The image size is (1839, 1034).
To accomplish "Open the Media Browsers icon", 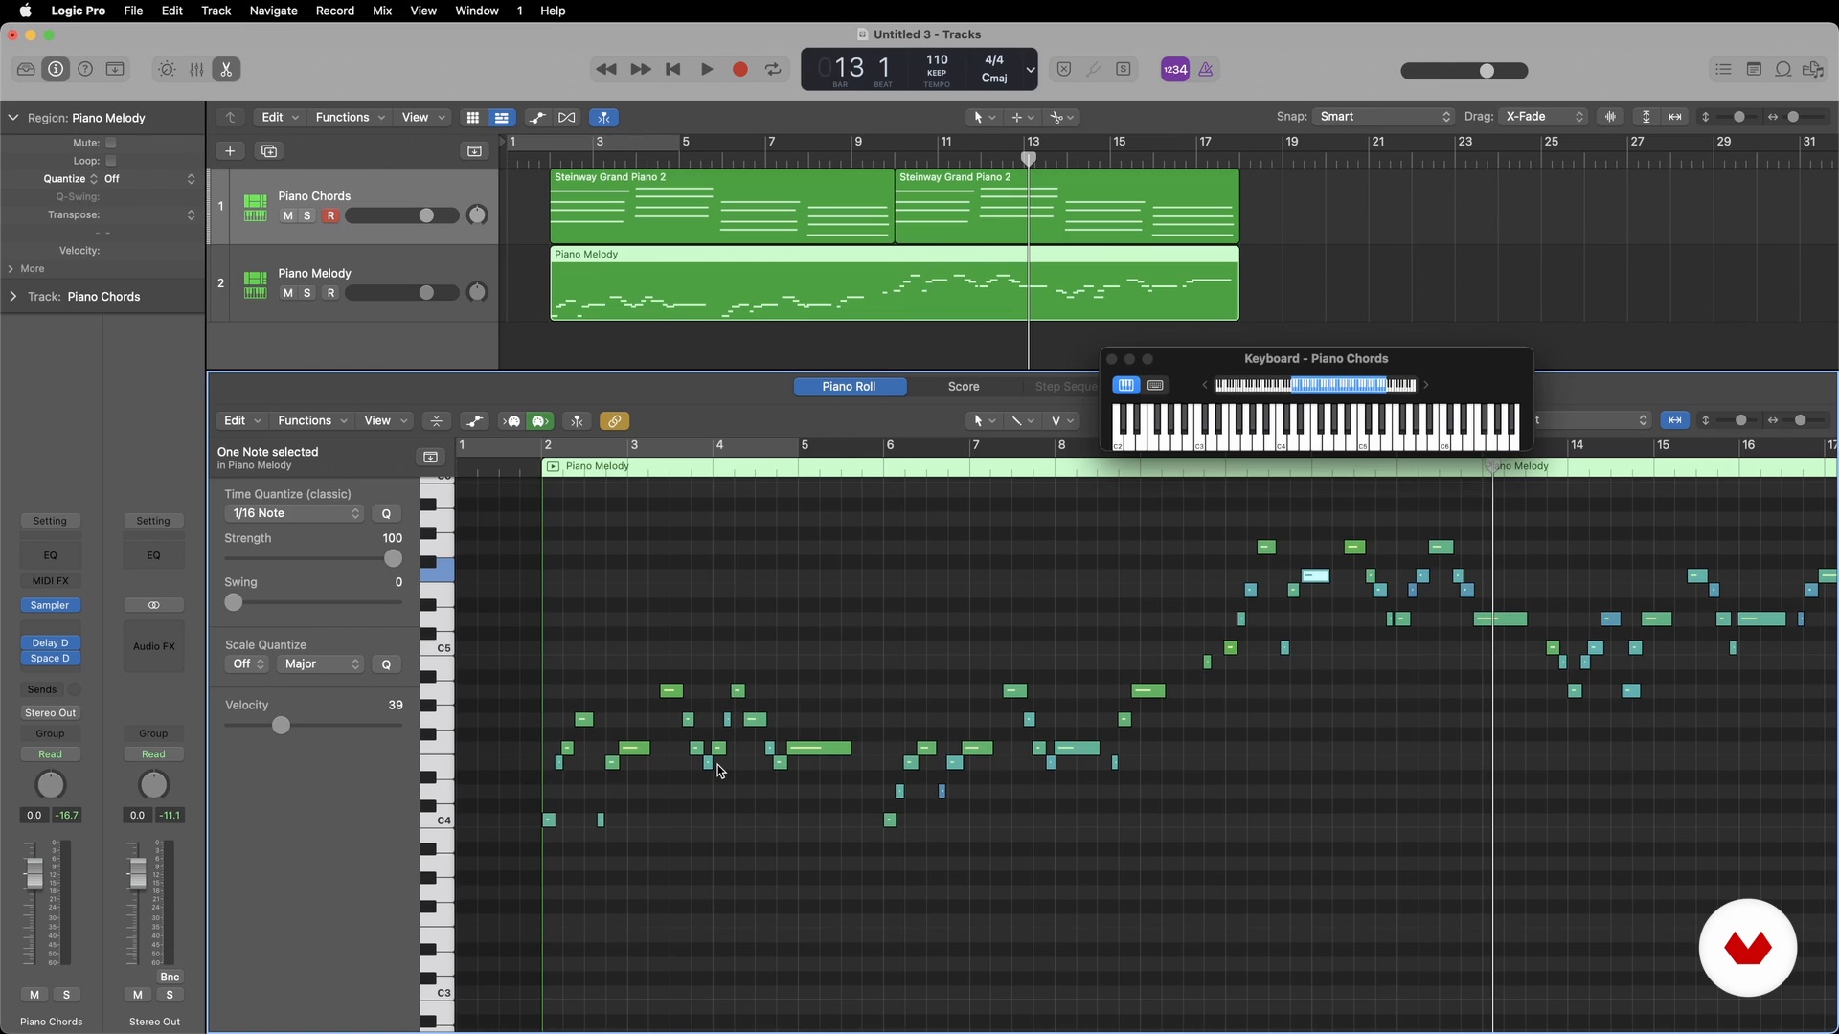I will tap(1813, 69).
